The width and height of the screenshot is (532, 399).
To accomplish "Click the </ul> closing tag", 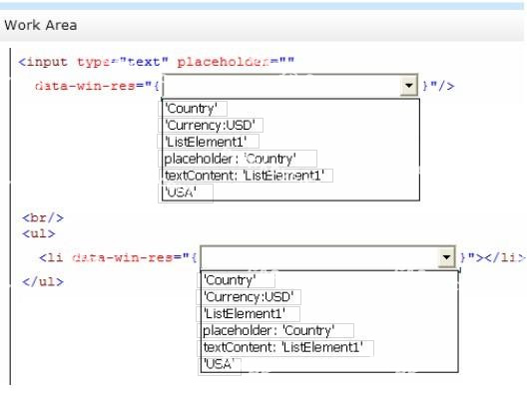I will click(x=43, y=281).
